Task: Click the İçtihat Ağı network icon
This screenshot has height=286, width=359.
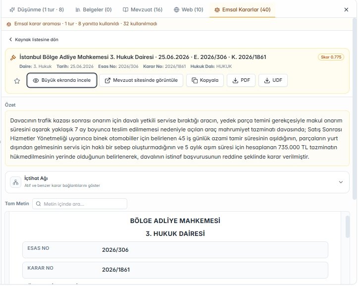Action: (15, 182)
